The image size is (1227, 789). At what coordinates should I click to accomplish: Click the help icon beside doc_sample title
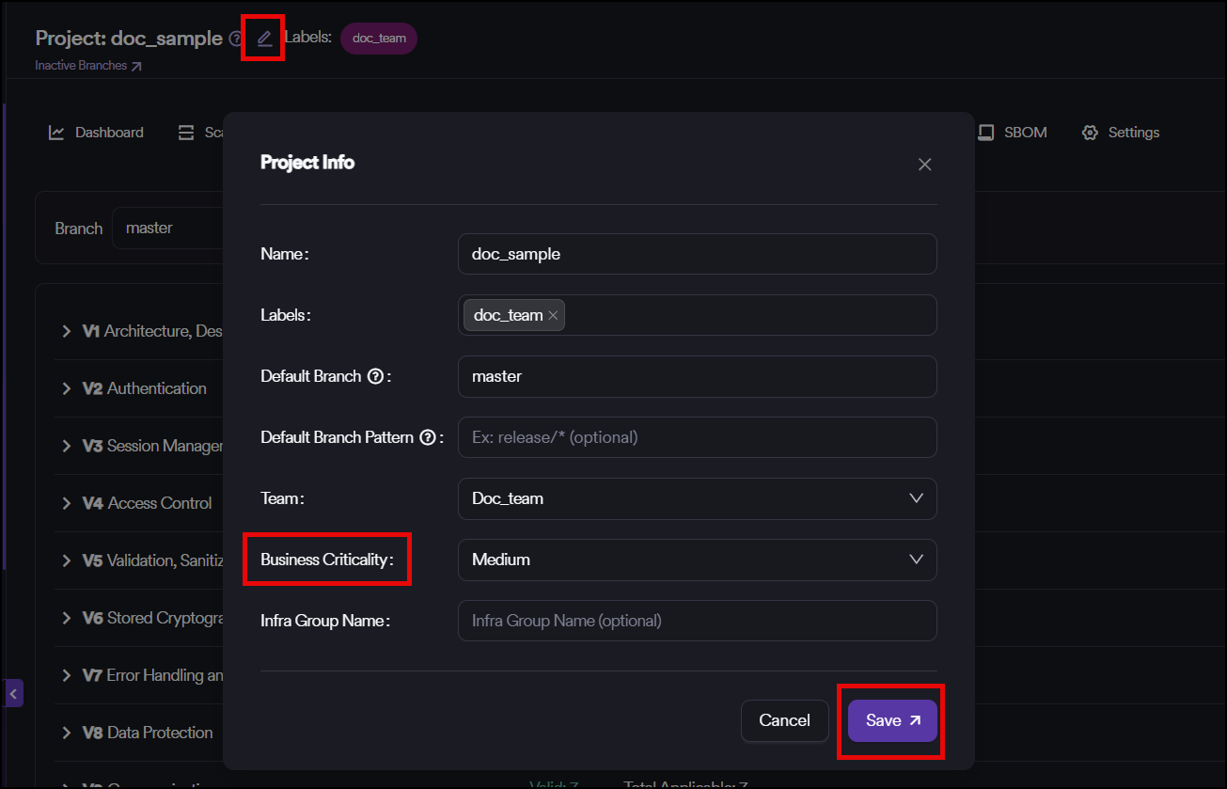[x=236, y=39]
